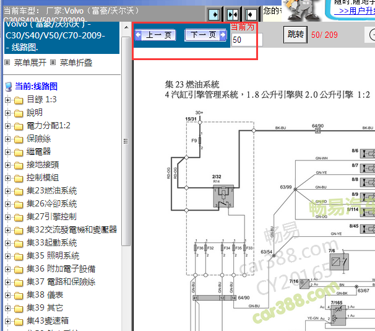Click the folder icon for 說明
Screen dimensions: 375x331
(x=19, y=113)
